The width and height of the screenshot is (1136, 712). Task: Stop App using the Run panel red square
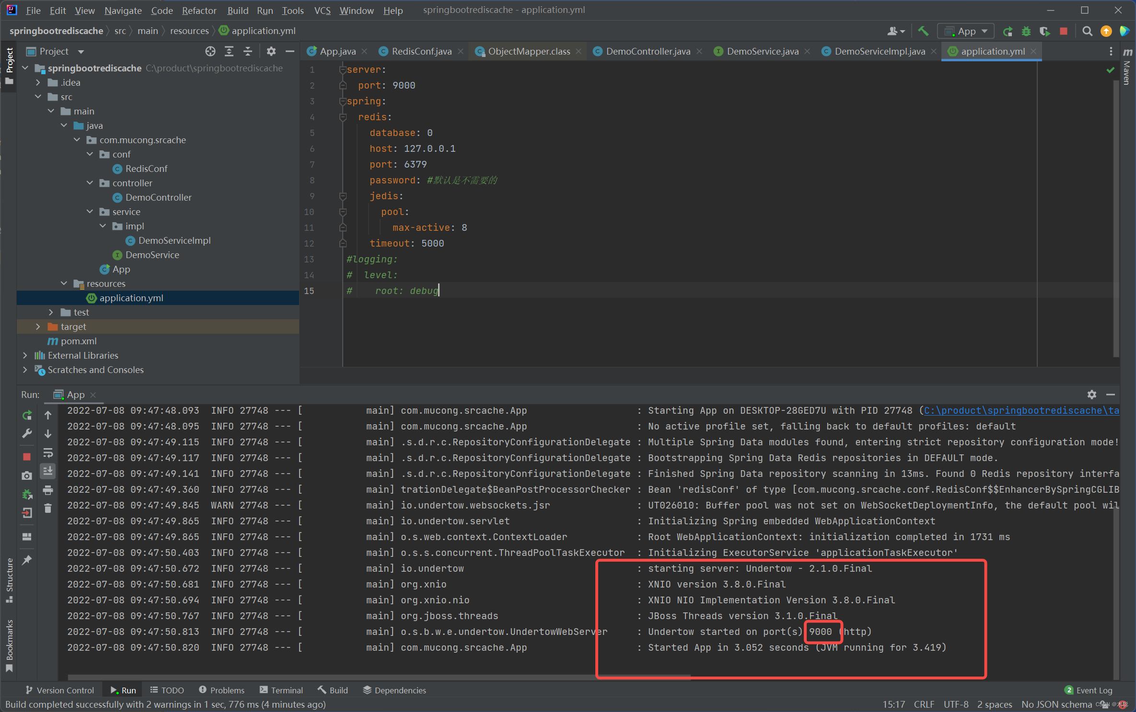[x=27, y=457]
